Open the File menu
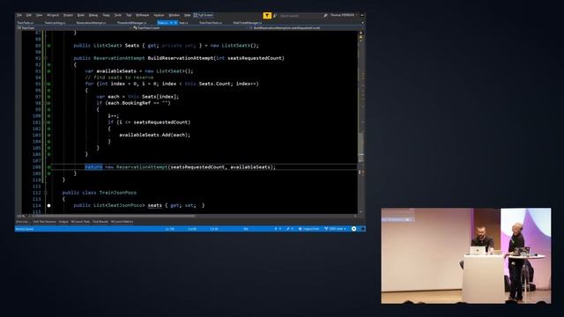This screenshot has height=317, width=564. pyautogui.click(x=19, y=15)
